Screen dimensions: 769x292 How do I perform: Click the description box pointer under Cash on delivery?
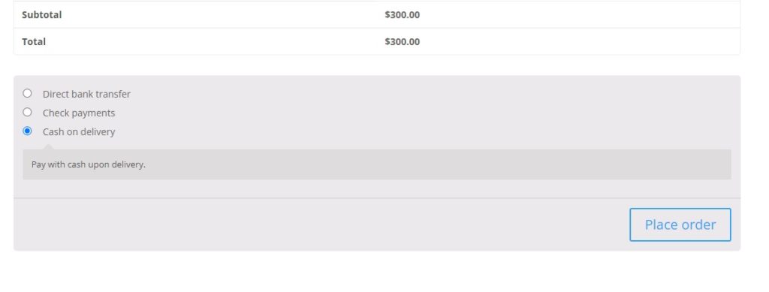(49, 147)
